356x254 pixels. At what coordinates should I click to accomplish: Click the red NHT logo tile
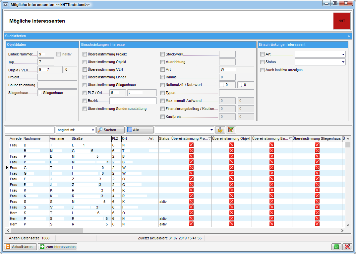click(341, 21)
